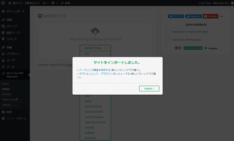Choose MEGA import source
This screenshot has height=141, width=234.
click(x=88, y=101)
